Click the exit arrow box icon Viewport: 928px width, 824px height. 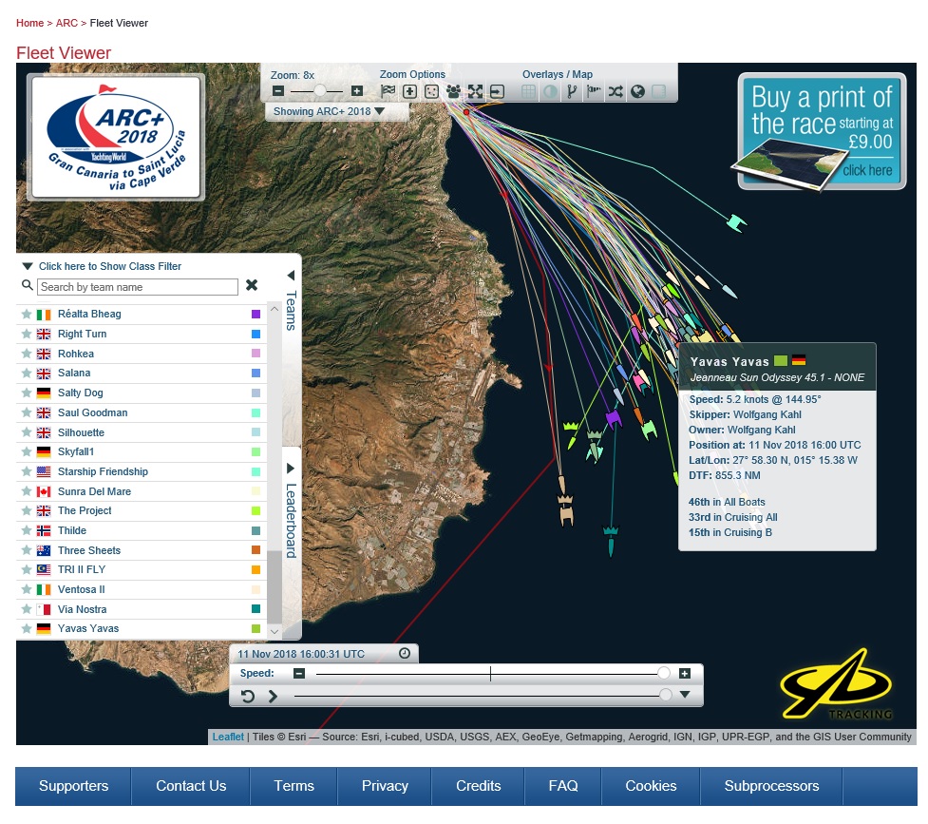(x=497, y=91)
